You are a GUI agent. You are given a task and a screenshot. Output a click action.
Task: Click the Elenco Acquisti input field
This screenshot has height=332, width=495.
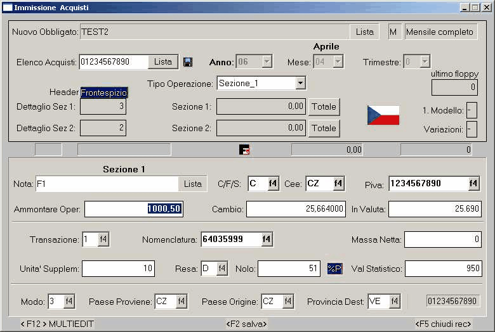point(114,62)
